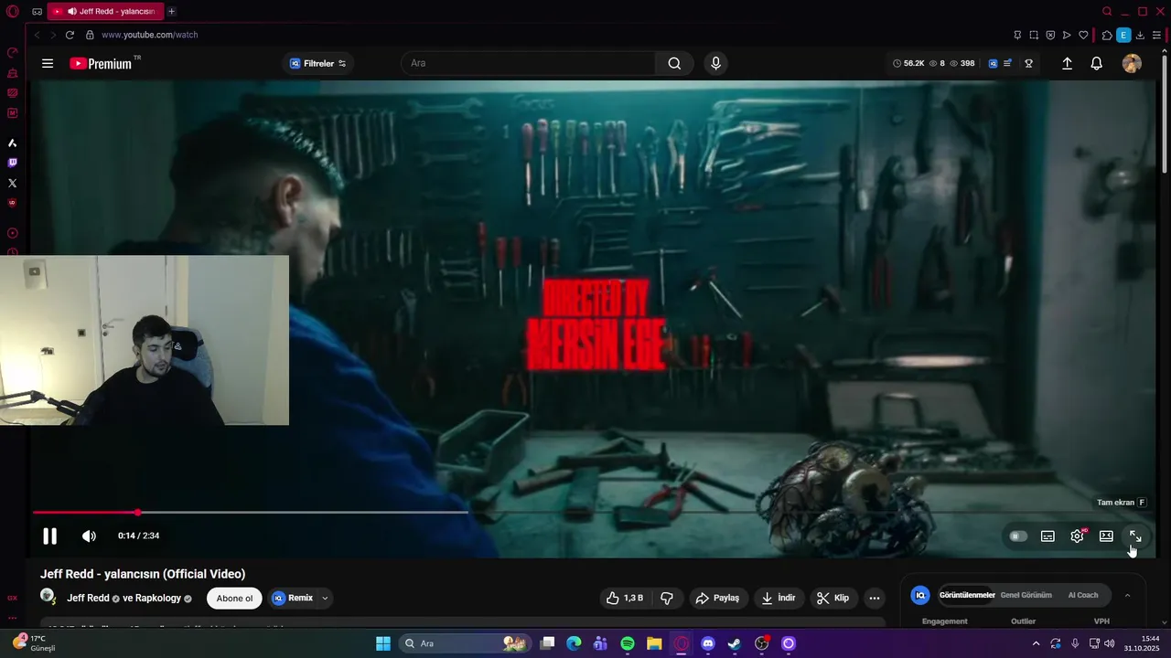Click the Remix button
This screenshot has height=658, width=1171.
[292, 599]
